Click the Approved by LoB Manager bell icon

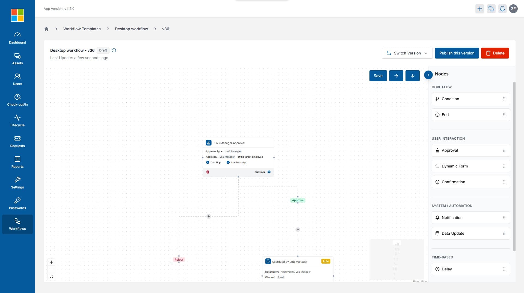[268, 261]
